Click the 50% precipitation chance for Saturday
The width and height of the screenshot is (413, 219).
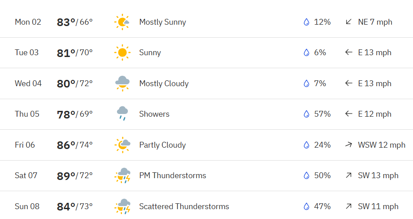[322, 175]
